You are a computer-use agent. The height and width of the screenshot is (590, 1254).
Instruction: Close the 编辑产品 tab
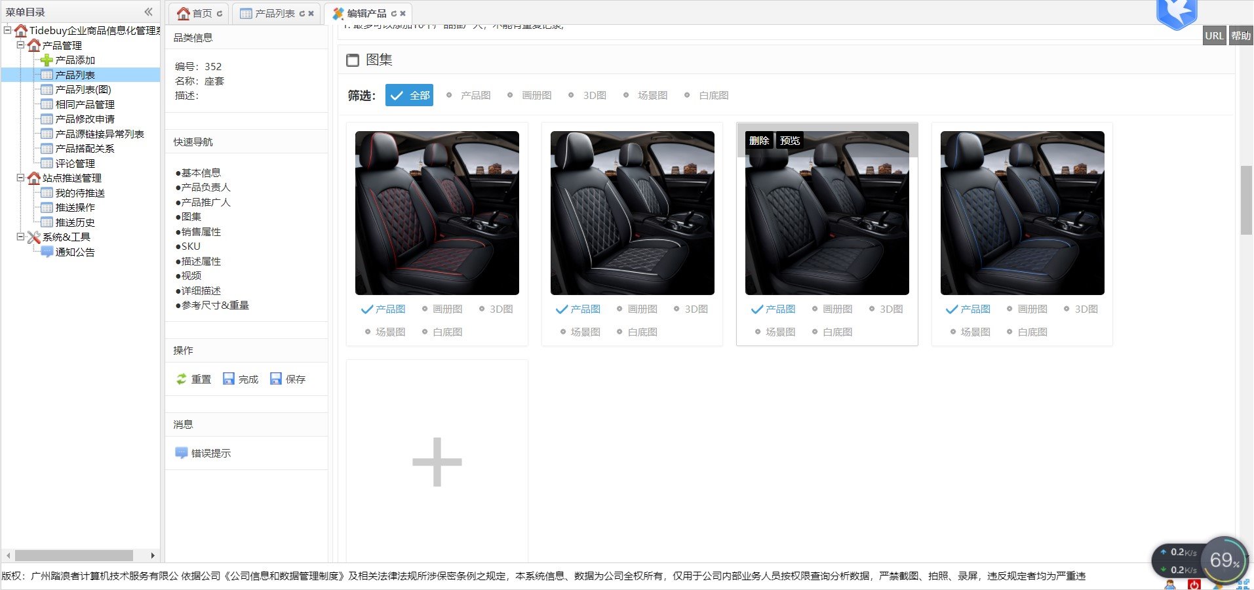pos(403,14)
